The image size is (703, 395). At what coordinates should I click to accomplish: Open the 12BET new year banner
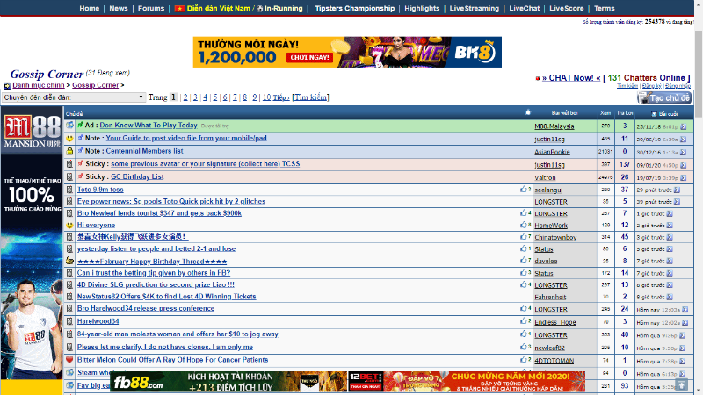point(467,382)
